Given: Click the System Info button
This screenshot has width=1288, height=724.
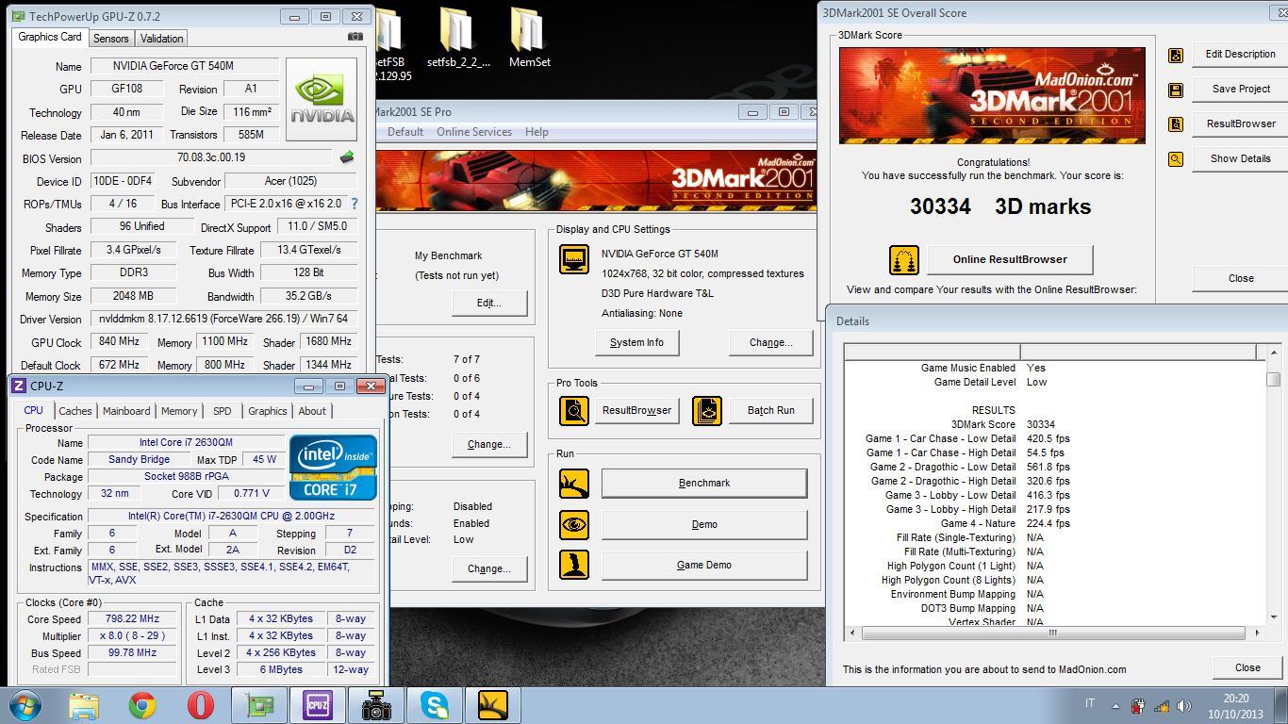Looking at the screenshot, I should coord(636,342).
